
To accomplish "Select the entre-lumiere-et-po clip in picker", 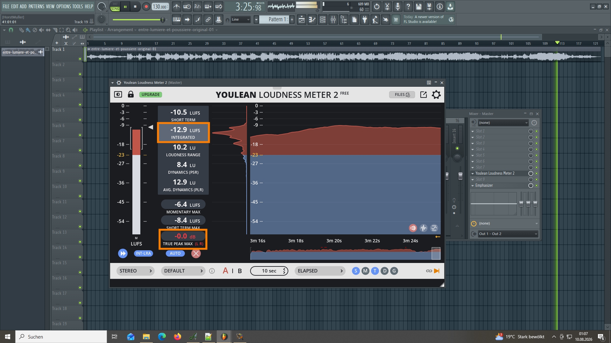I will [23, 52].
